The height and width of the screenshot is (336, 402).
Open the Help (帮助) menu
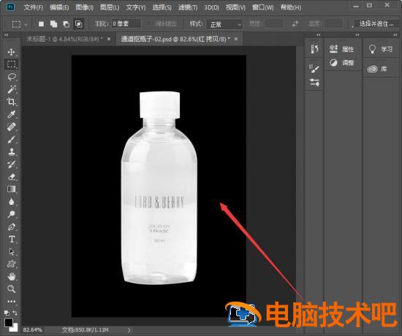291,7
